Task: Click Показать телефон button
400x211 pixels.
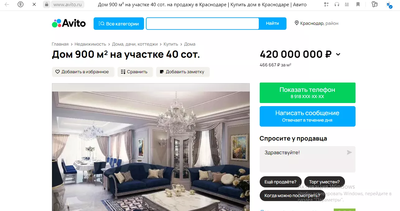Action: 307,93
